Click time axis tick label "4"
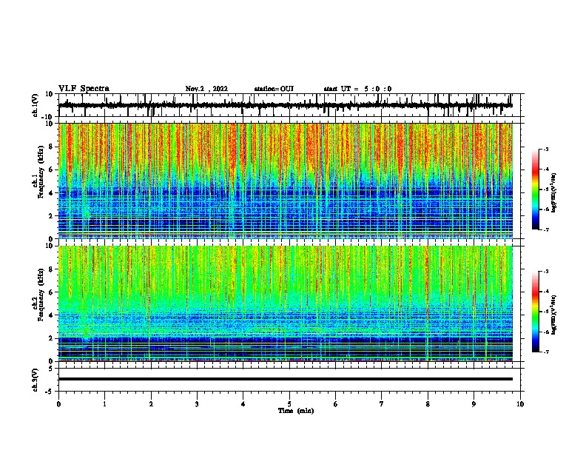 pyautogui.click(x=243, y=404)
